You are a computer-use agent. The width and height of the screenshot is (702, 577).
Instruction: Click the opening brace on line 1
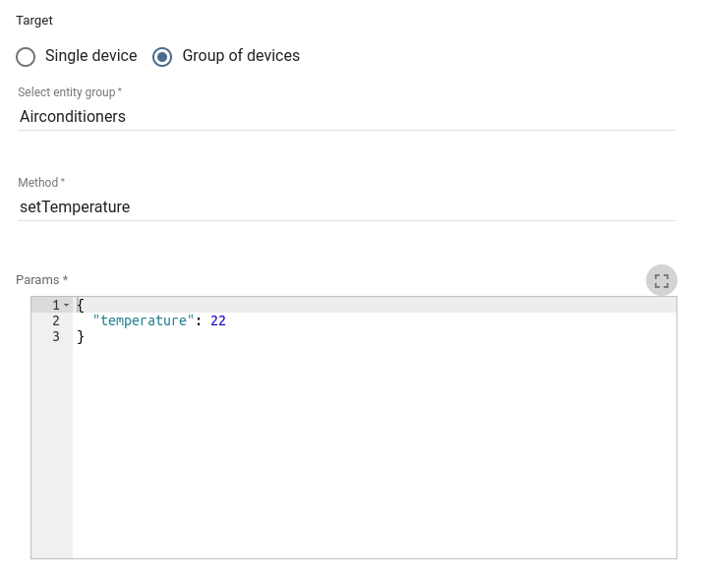pos(81,306)
